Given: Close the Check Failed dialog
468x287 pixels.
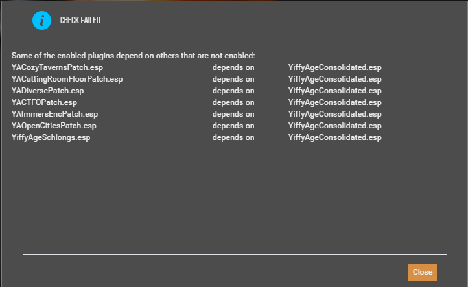Looking at the screenshot, I should [423, 272].
